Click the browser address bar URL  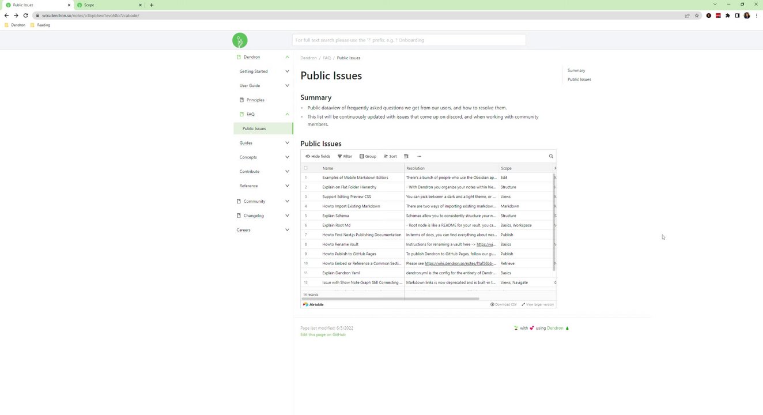click(90, 16)
